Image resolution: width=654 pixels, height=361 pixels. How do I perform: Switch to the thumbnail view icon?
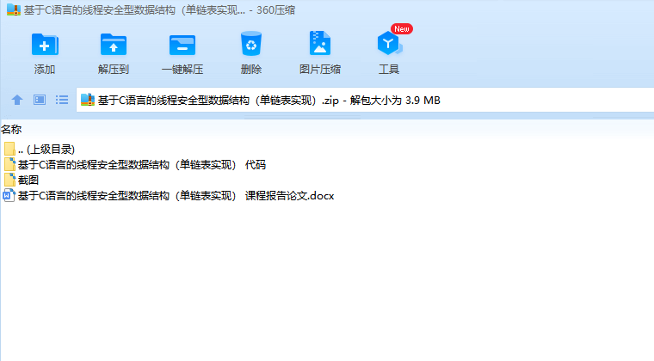pyautogui.click(x=40, y=100)
